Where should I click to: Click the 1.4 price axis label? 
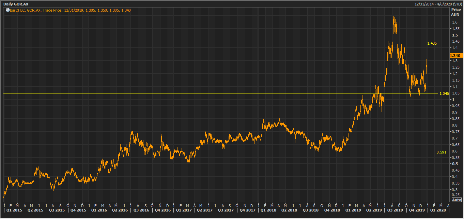pyautogui.click(x=455, y=48)
